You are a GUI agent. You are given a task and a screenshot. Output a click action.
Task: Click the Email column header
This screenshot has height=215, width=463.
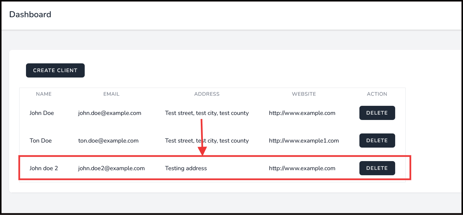111,94
